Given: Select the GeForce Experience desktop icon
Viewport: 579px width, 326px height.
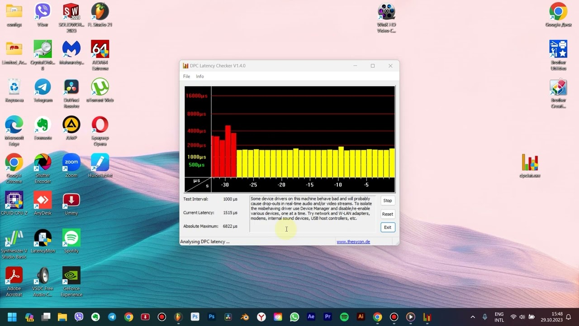Looking at the screenshot, I should click(71, 282).
